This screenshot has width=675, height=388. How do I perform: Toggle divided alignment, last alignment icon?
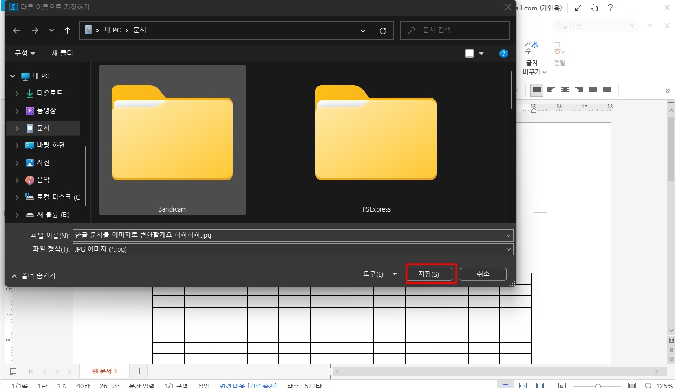607,90
